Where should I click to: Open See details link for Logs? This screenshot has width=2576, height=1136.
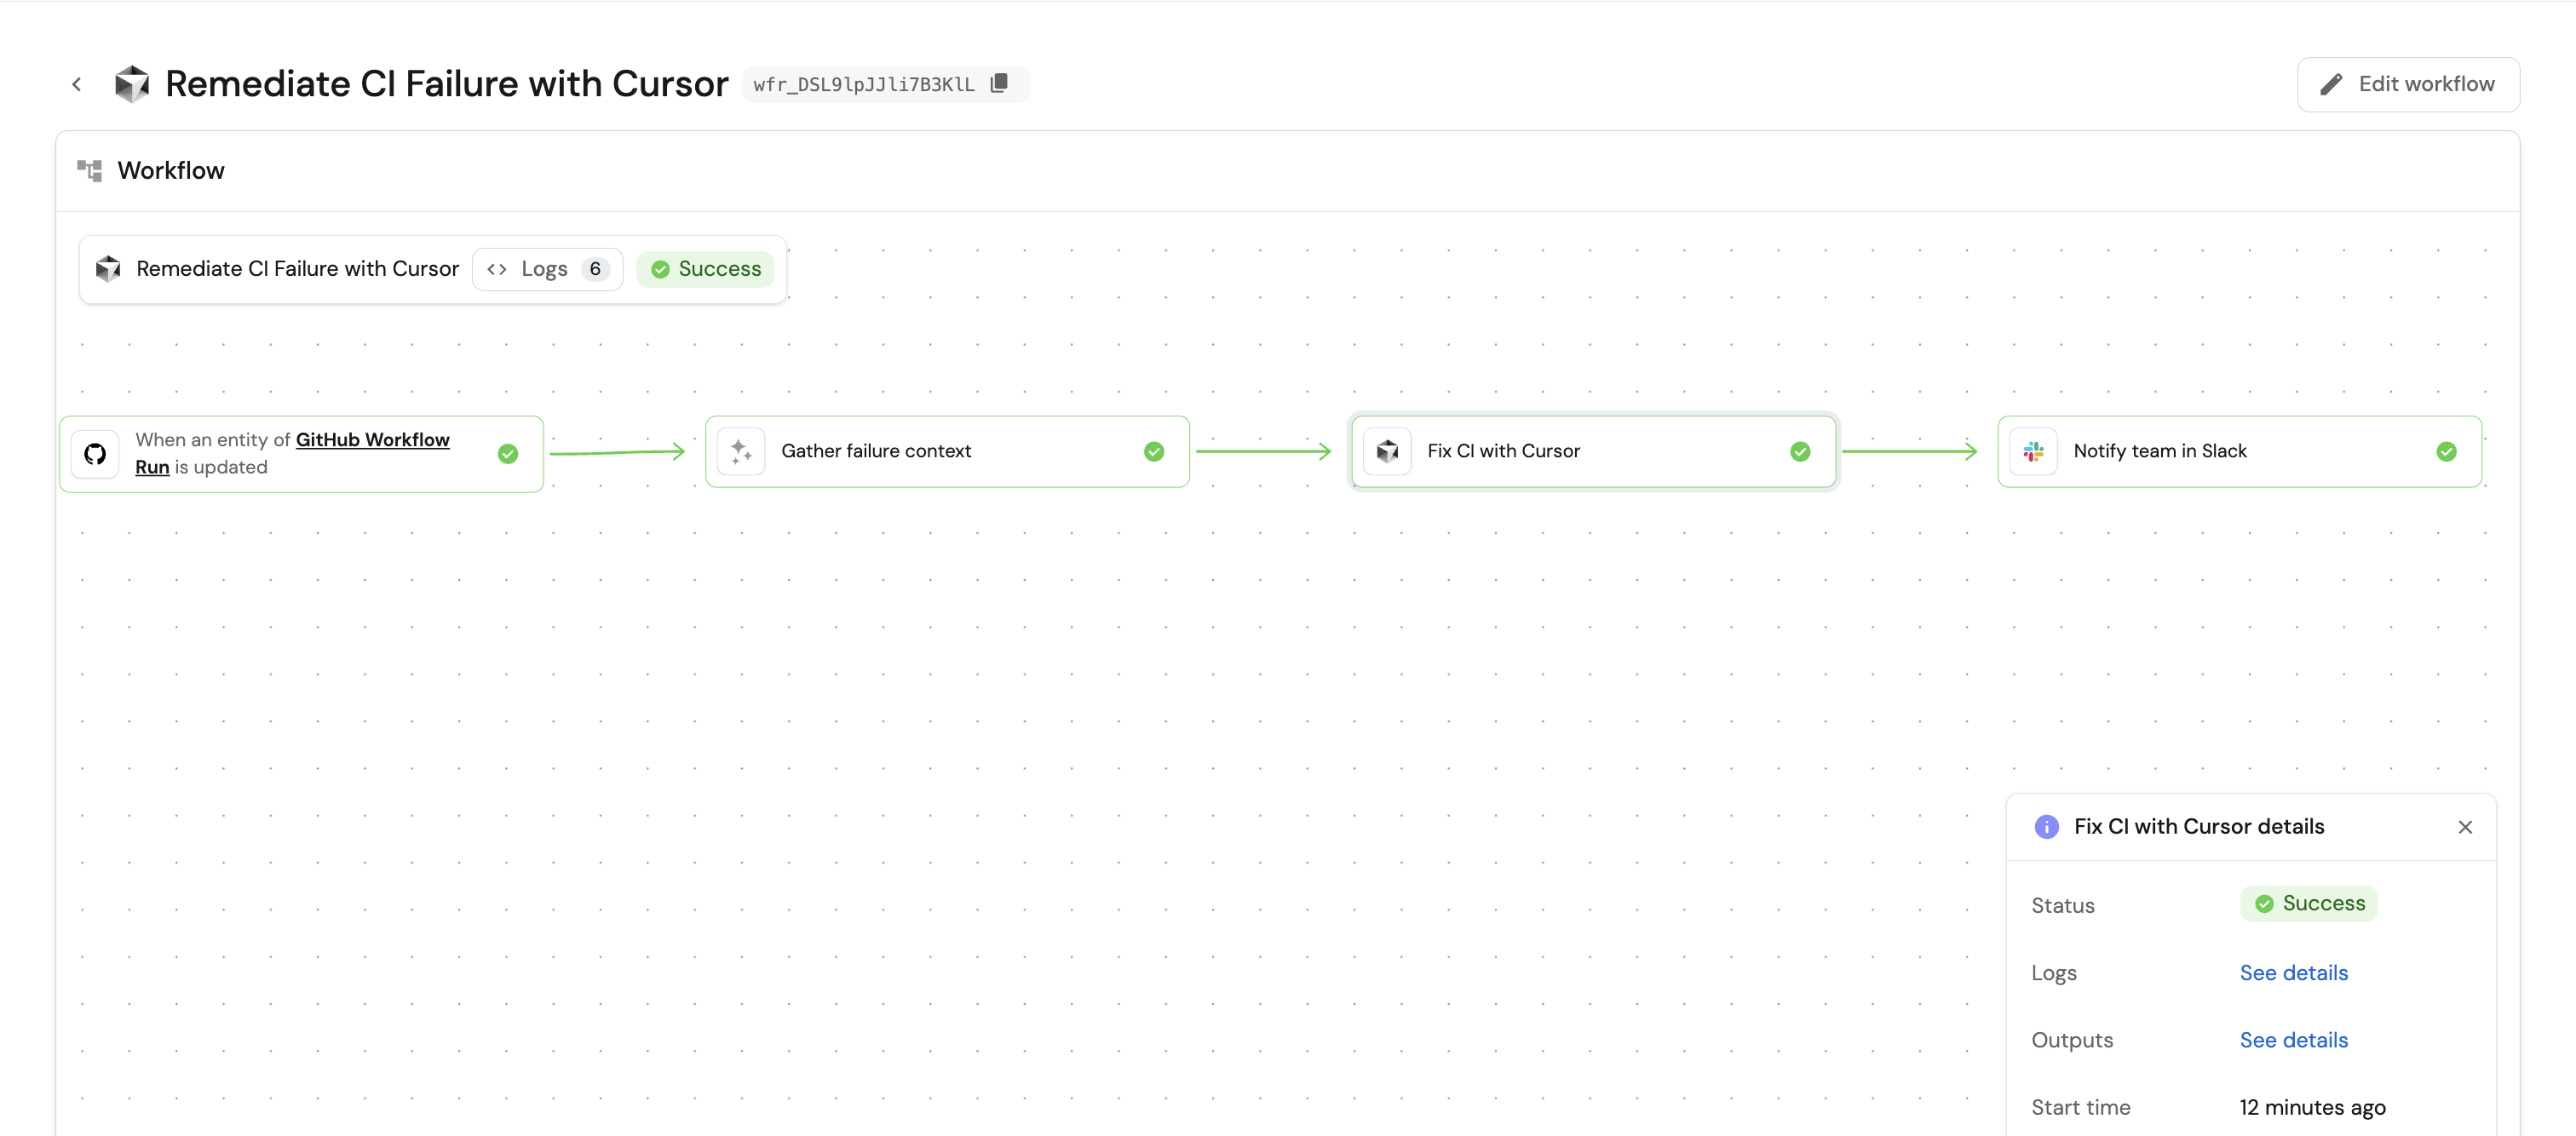(x=2293, y=973)
